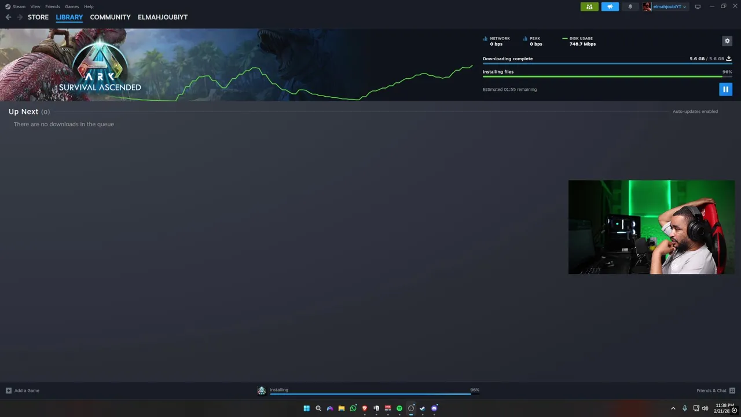This screenshot has width=741, height=417.
Task: Show hidden system tray icons
Action: (x=673, y=408)
